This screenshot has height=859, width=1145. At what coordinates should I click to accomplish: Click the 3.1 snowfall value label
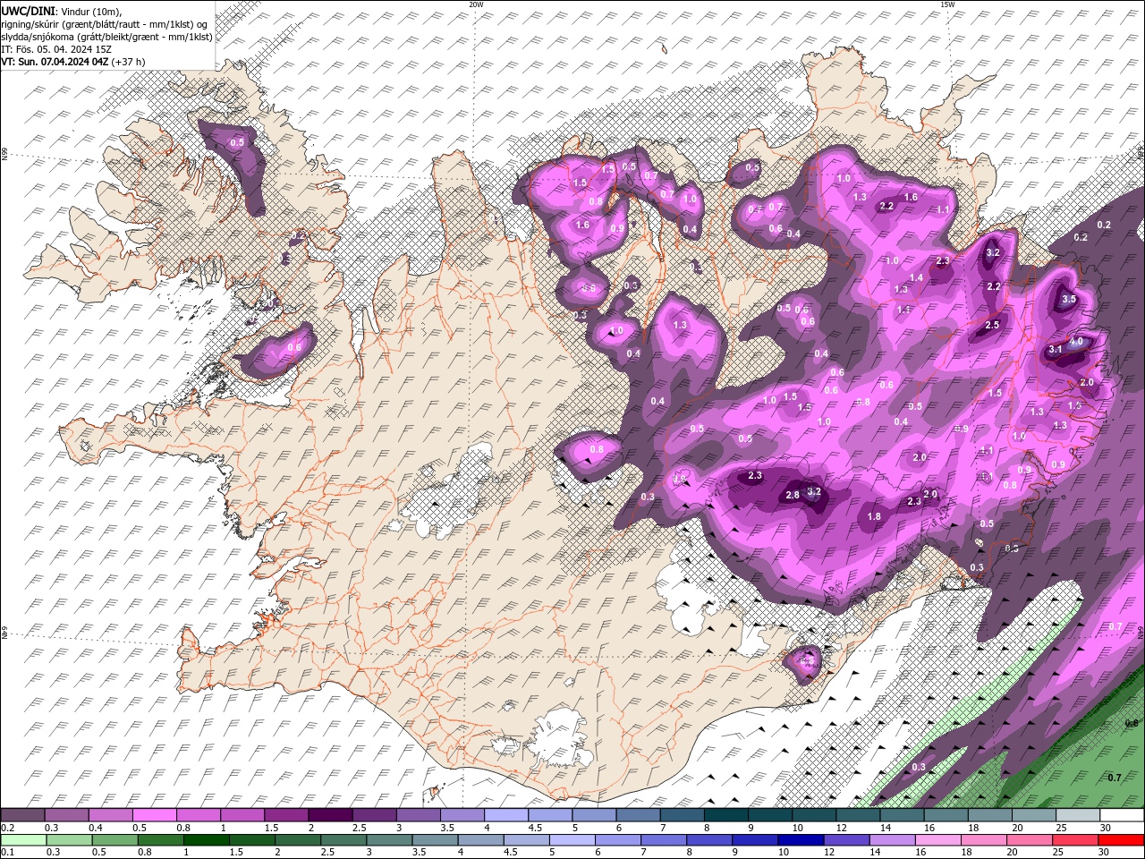pos(1055,349)
